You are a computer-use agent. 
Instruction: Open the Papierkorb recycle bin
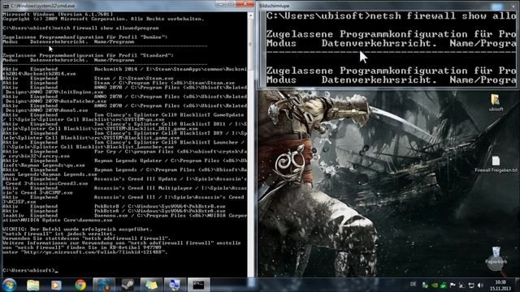(x=496, y=255)
